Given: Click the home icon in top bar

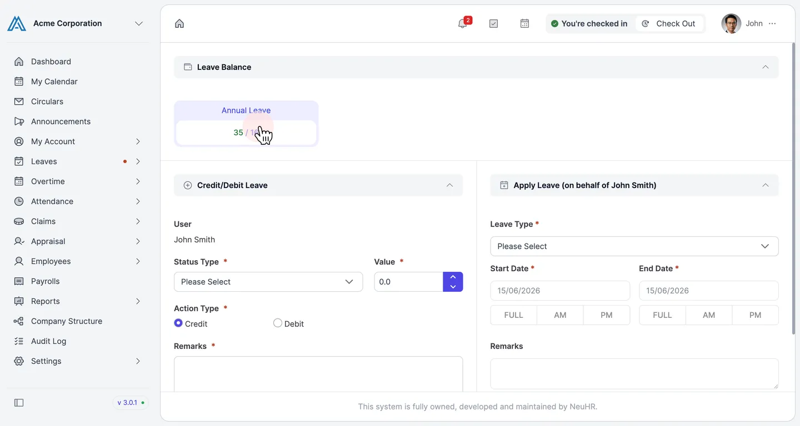Looking at the screenshot, I should click(179, 23).
